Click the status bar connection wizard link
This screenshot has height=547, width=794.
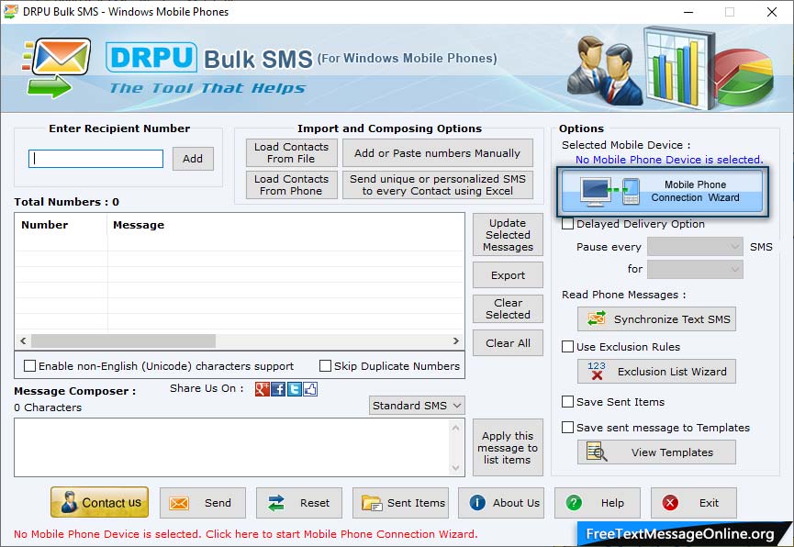pyautogui.click(x=246, y=534)
